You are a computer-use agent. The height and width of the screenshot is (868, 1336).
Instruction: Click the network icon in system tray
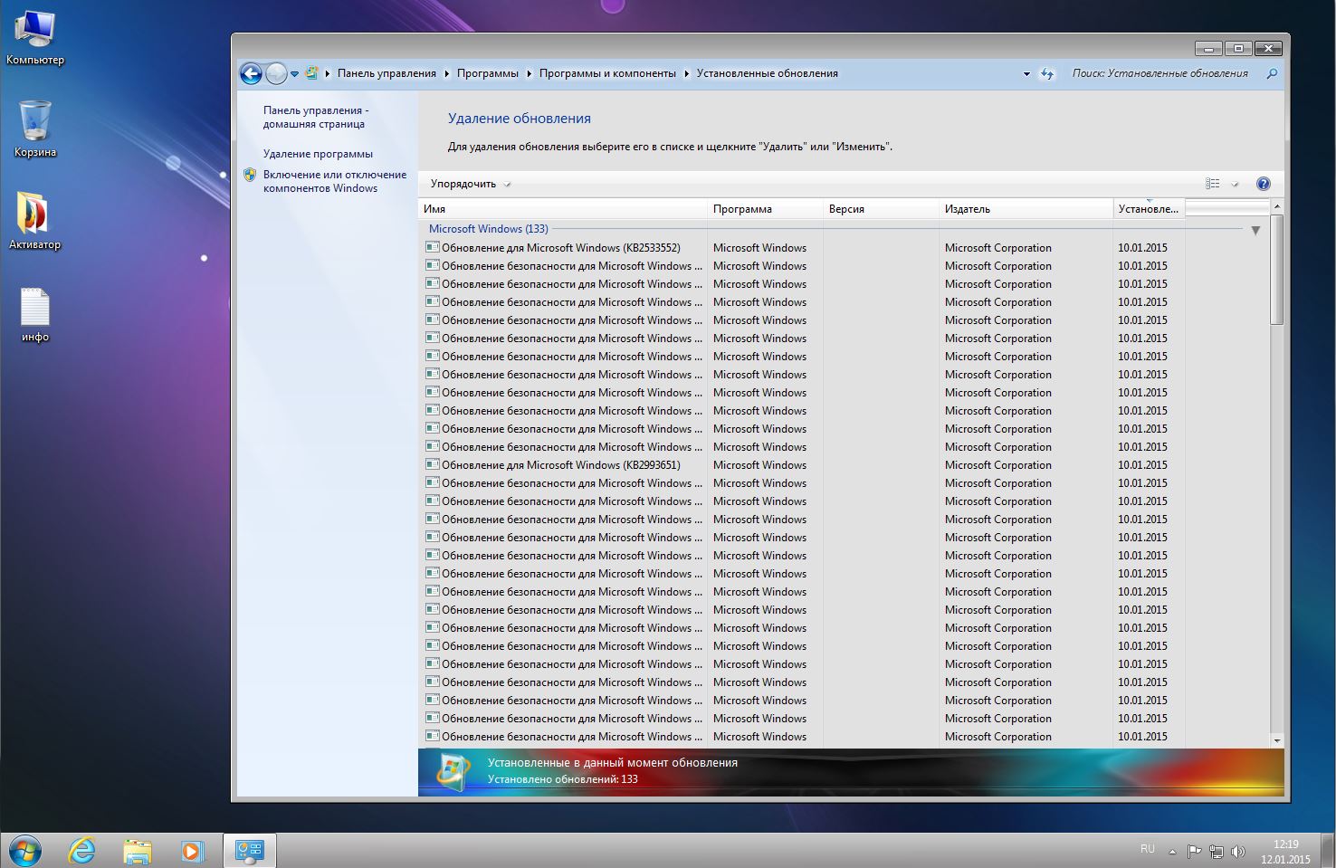pyautogui.click(x=1217, y=852)
